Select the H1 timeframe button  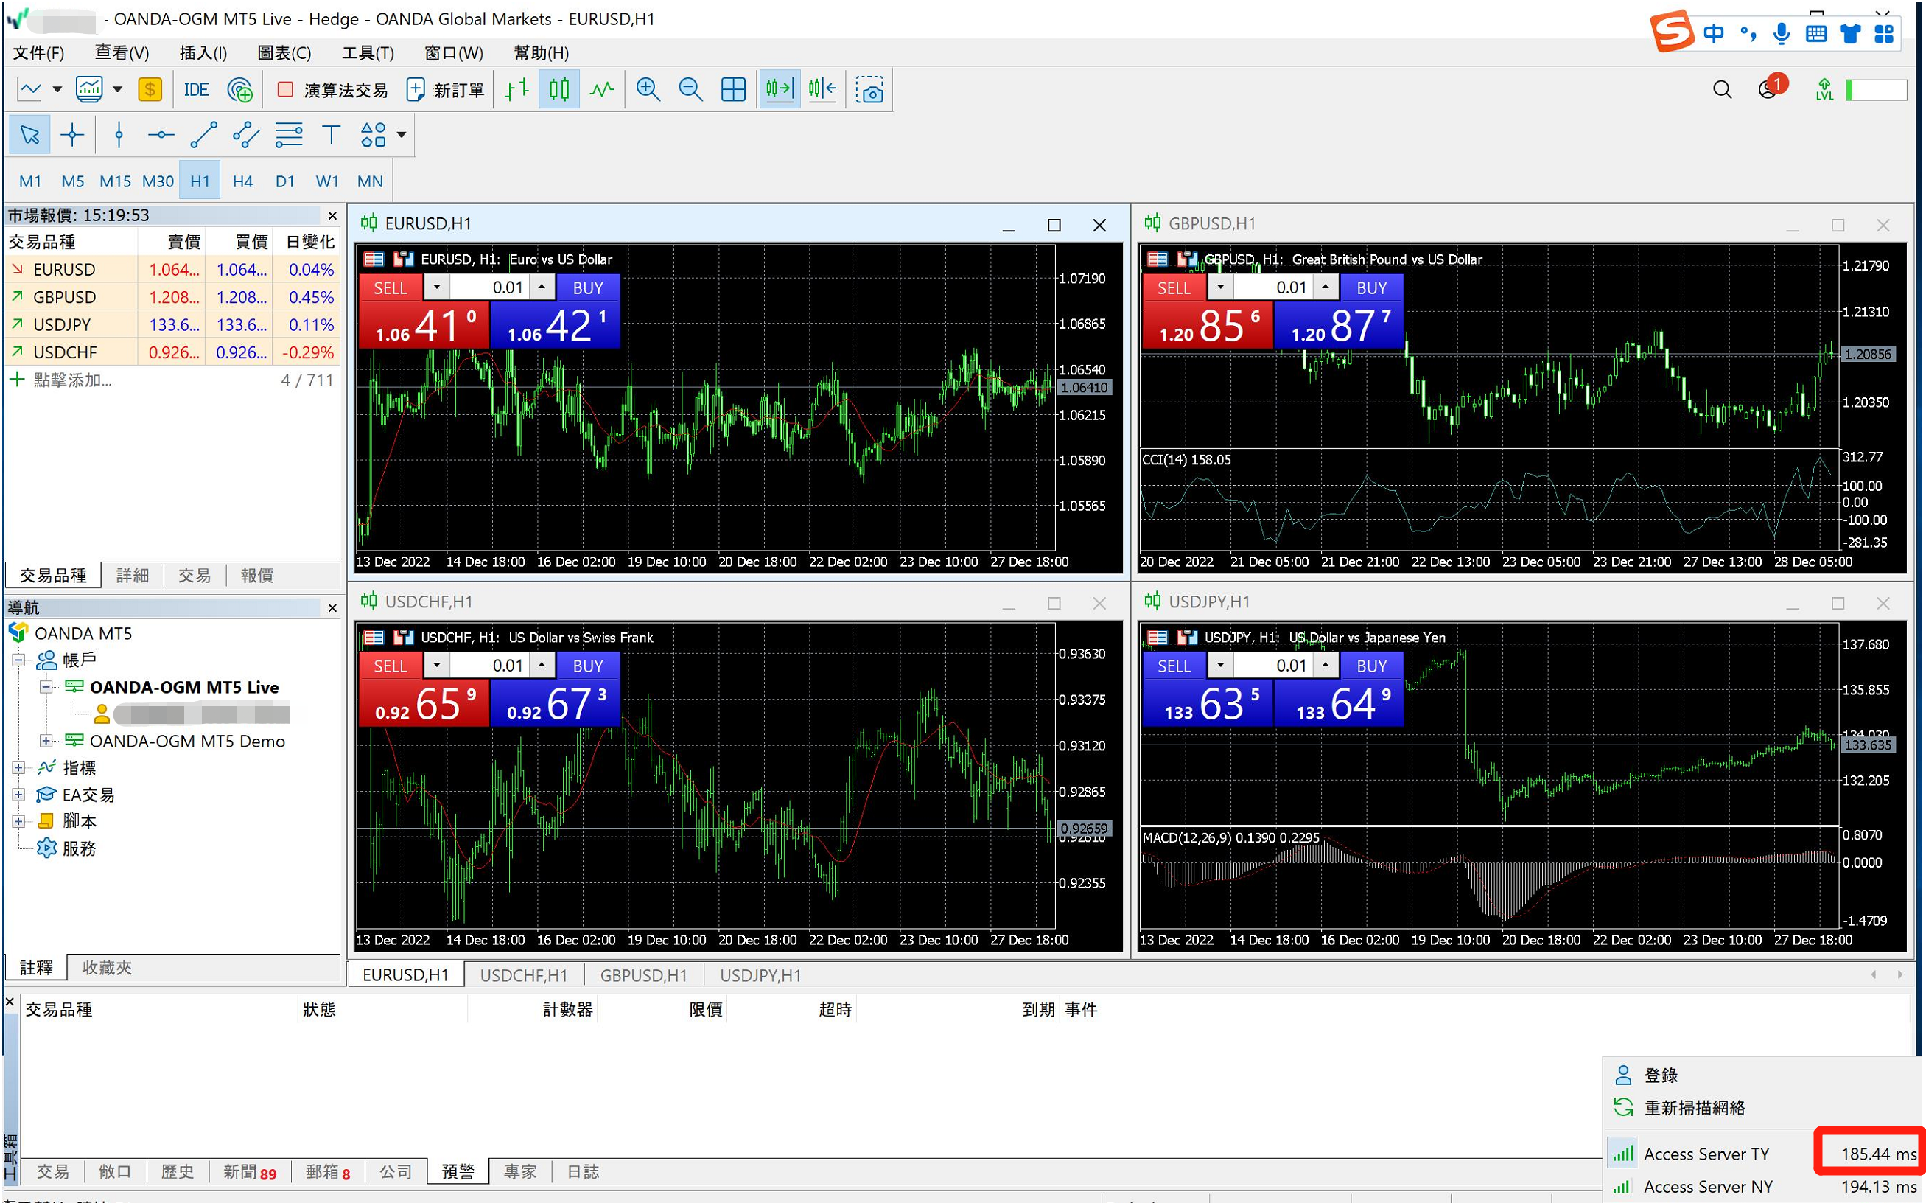[x=200, y=181]
